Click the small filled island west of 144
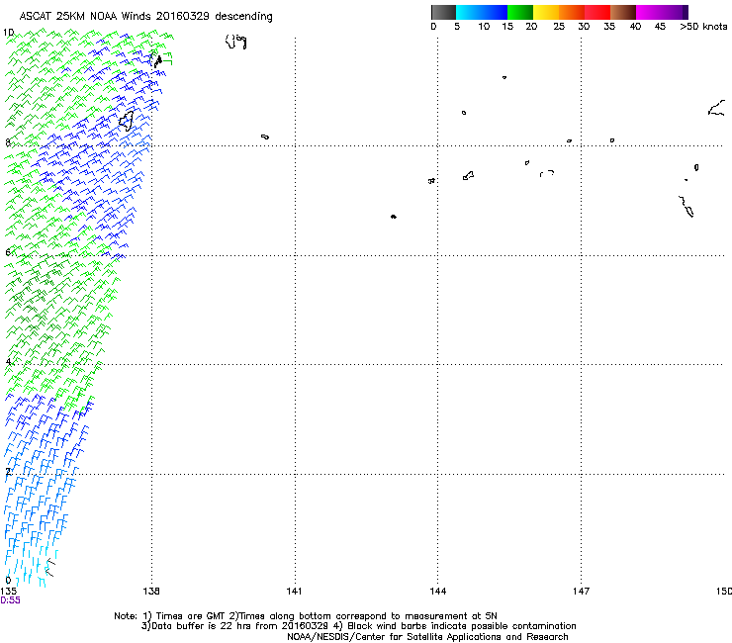This screenshot has width=732, height=643. coord(394,217)
